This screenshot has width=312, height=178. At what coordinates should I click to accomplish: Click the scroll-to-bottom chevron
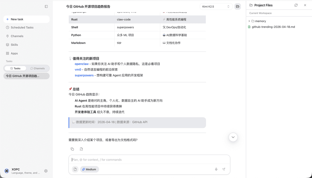pyautogui.click(x=233, y=137)
